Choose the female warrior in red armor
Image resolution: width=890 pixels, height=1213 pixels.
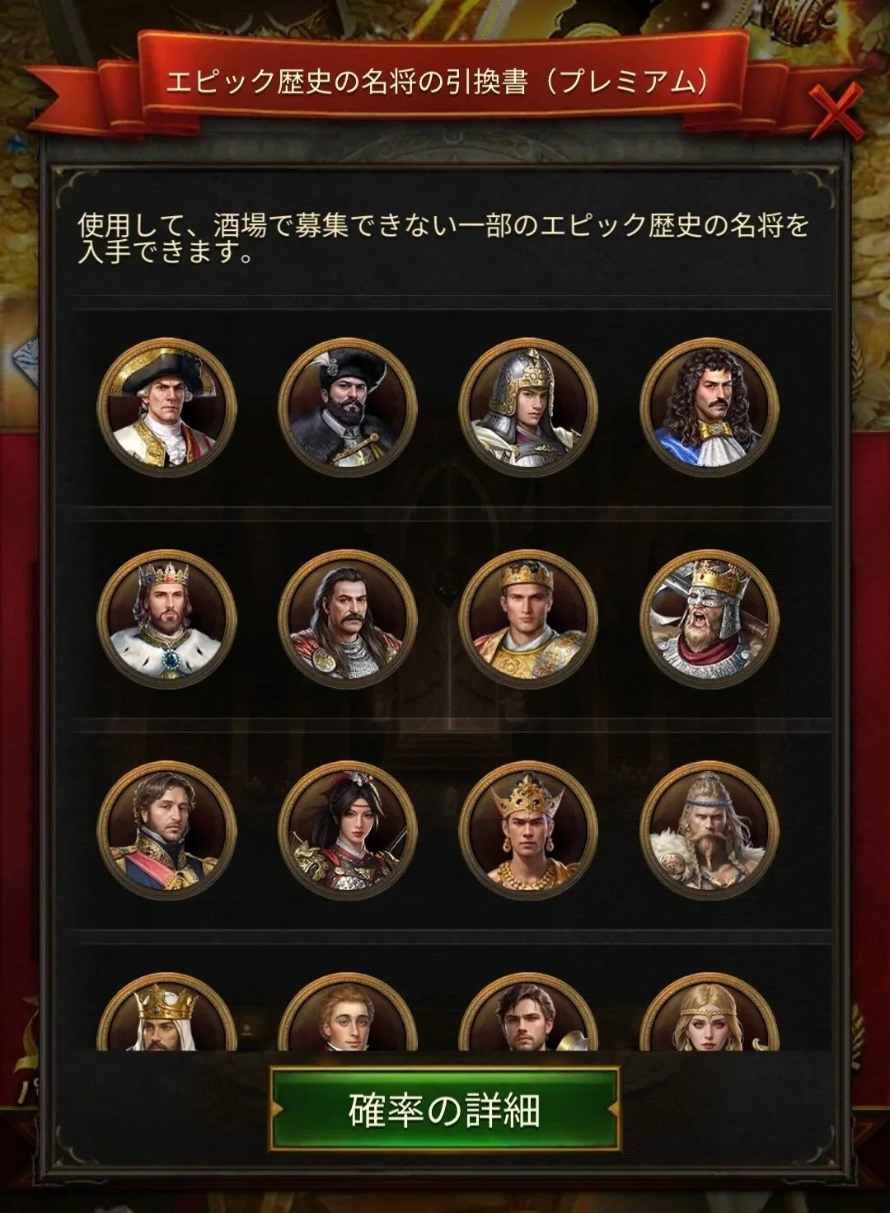point(348,830)
